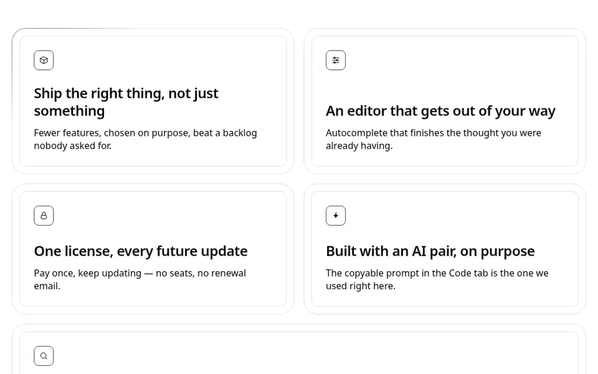Viewport: 598px width, 374px height.
Task: Click the sliders settings icon
Action: point(336,60)
